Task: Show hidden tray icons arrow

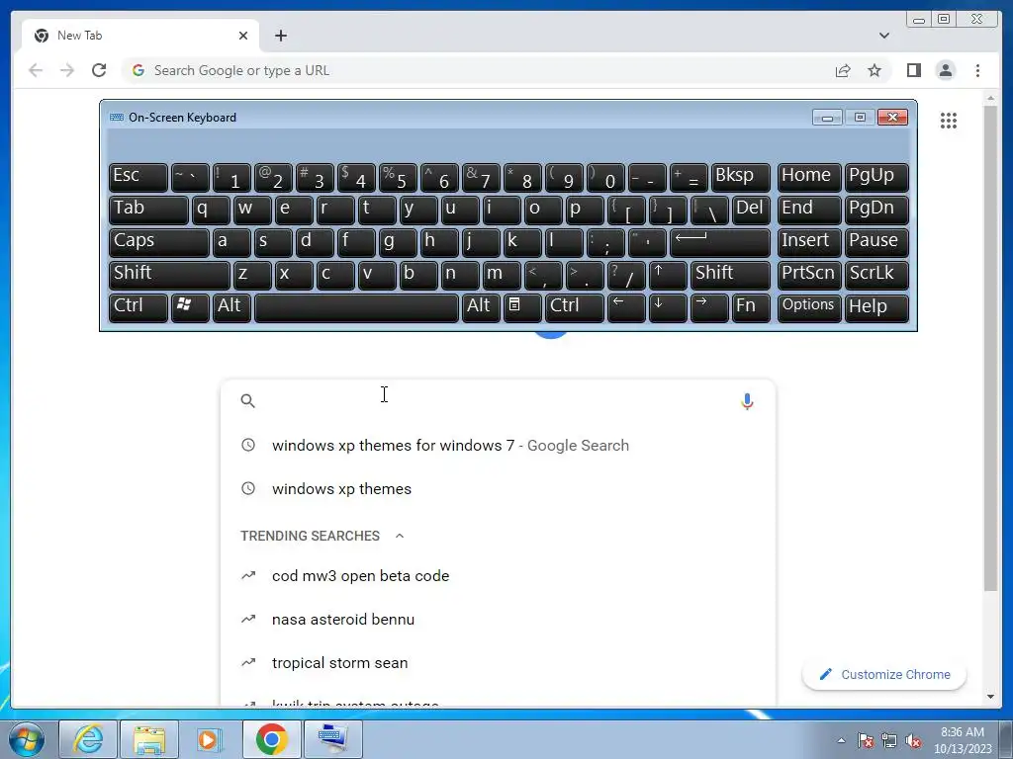Action: click(841, 741)
